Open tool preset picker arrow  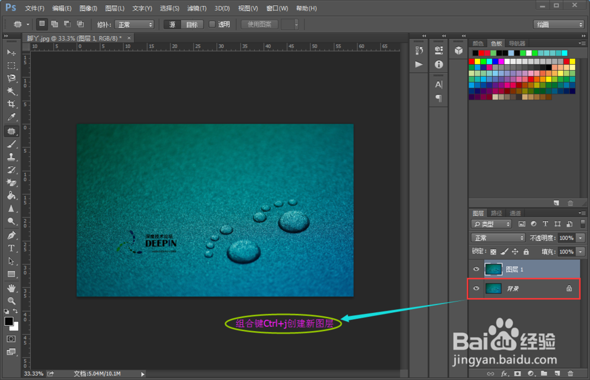(x=28, y=24)
